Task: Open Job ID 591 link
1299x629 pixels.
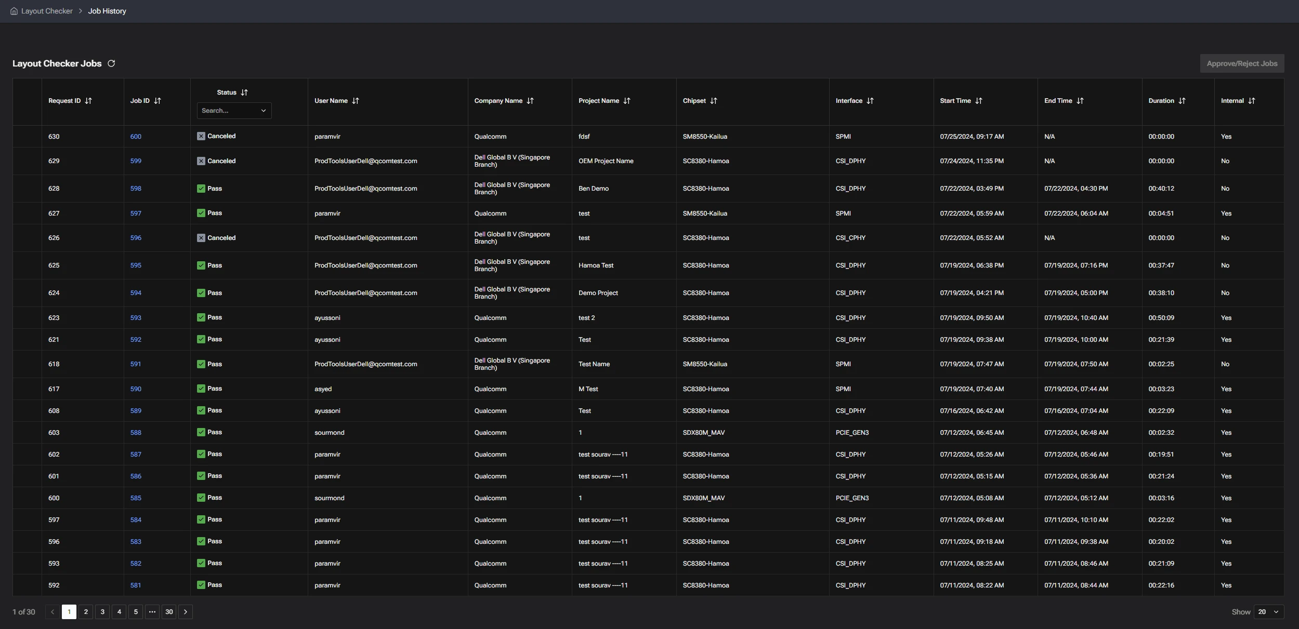Action: point(136,364)
